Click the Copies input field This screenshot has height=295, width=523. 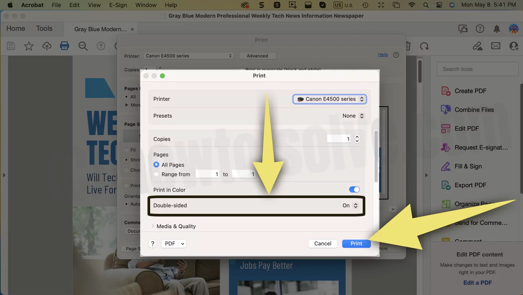(339, 139)
